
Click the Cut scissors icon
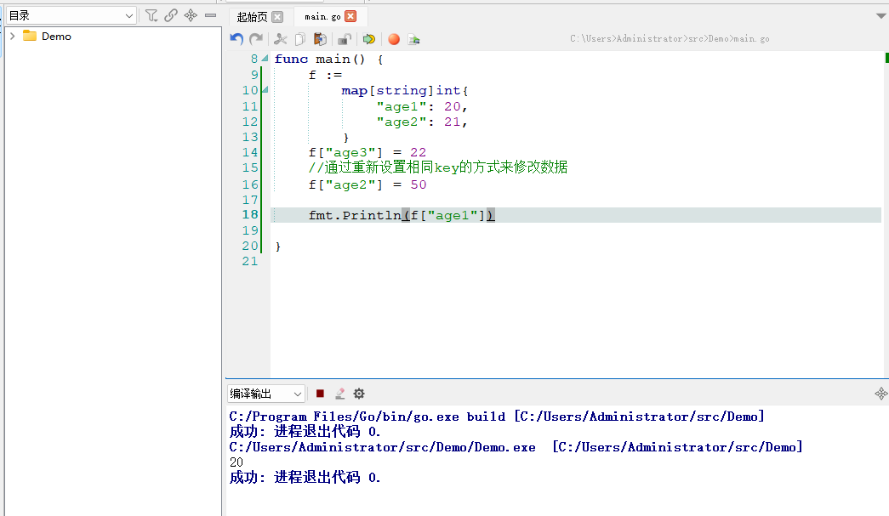coord(281,39)
